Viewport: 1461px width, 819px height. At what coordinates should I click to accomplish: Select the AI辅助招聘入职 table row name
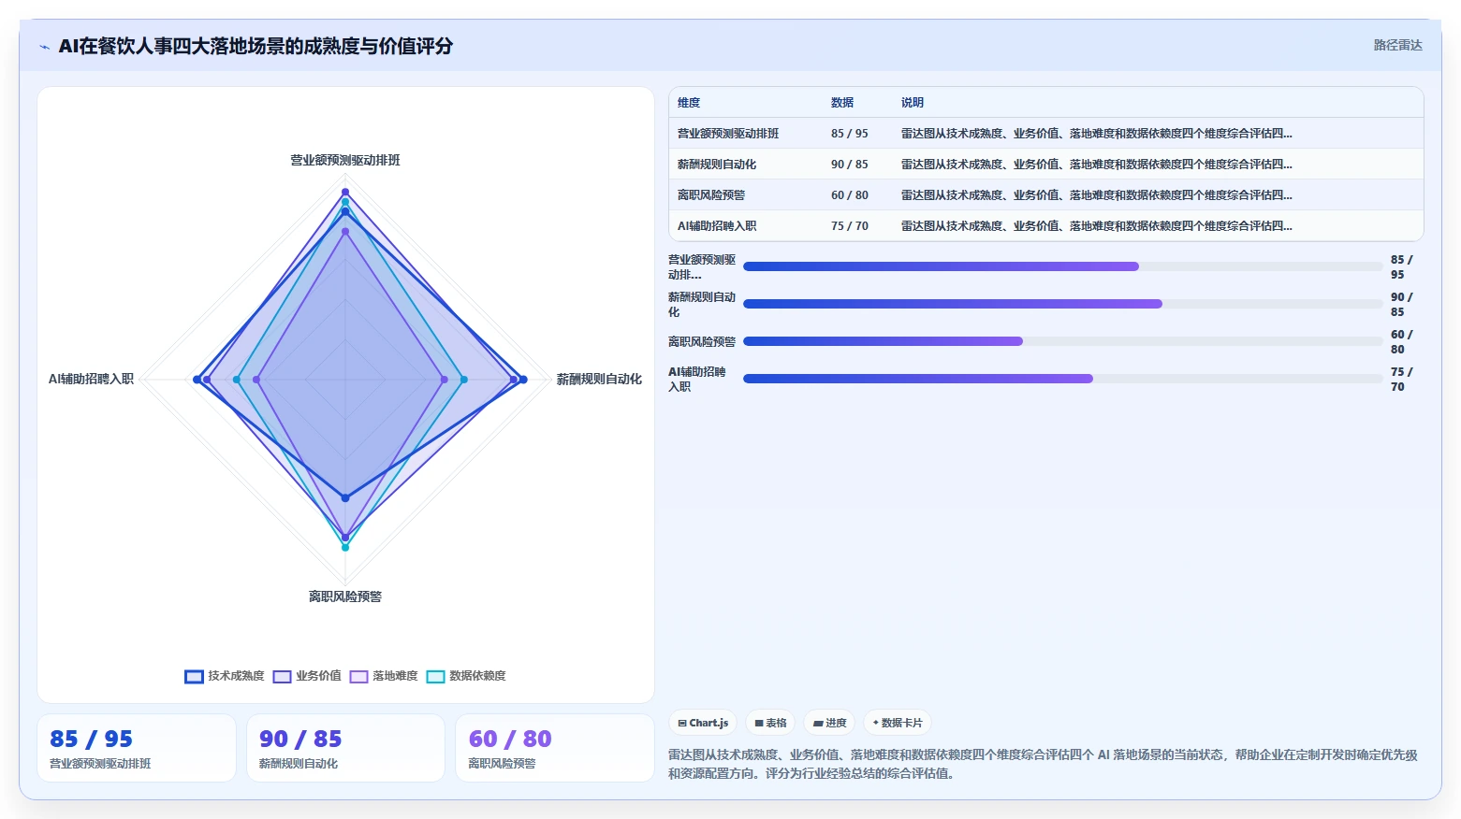[717, 226]
